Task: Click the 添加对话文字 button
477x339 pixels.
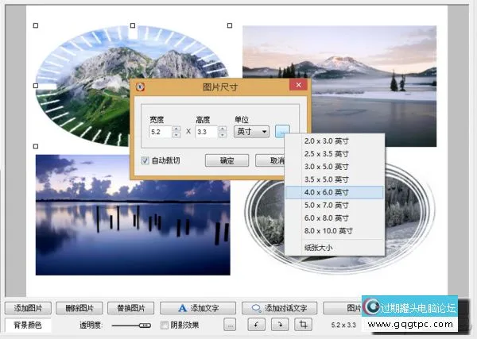Action: (x=280, y=308)
